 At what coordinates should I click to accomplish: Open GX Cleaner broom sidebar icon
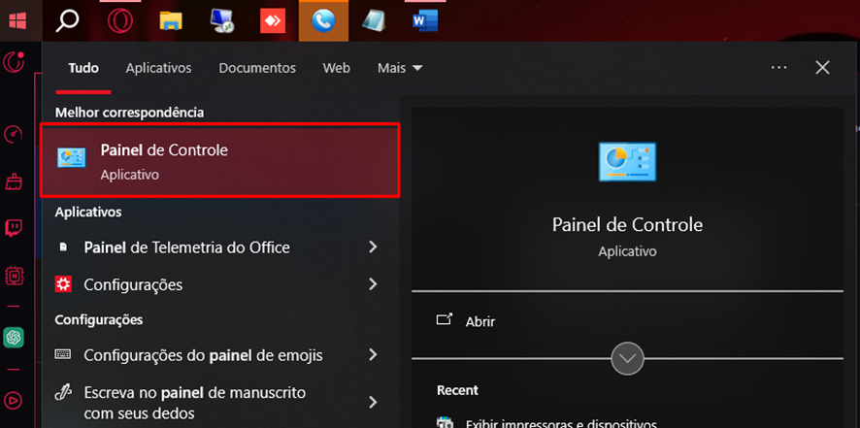tap(14, 181)
